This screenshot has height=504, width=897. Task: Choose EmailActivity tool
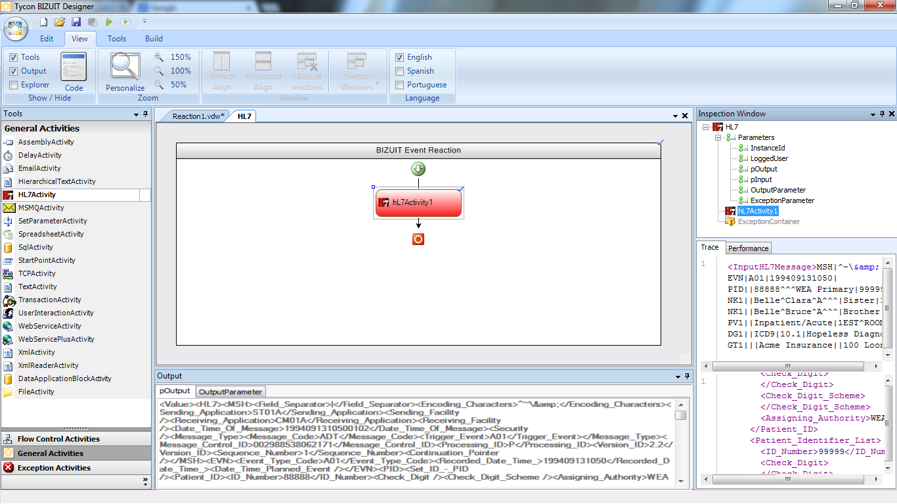point(39,168)
